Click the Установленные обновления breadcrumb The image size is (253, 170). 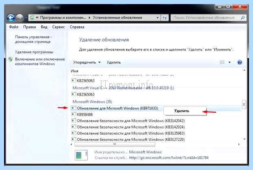pyautogui.click(x=118, y=18)
